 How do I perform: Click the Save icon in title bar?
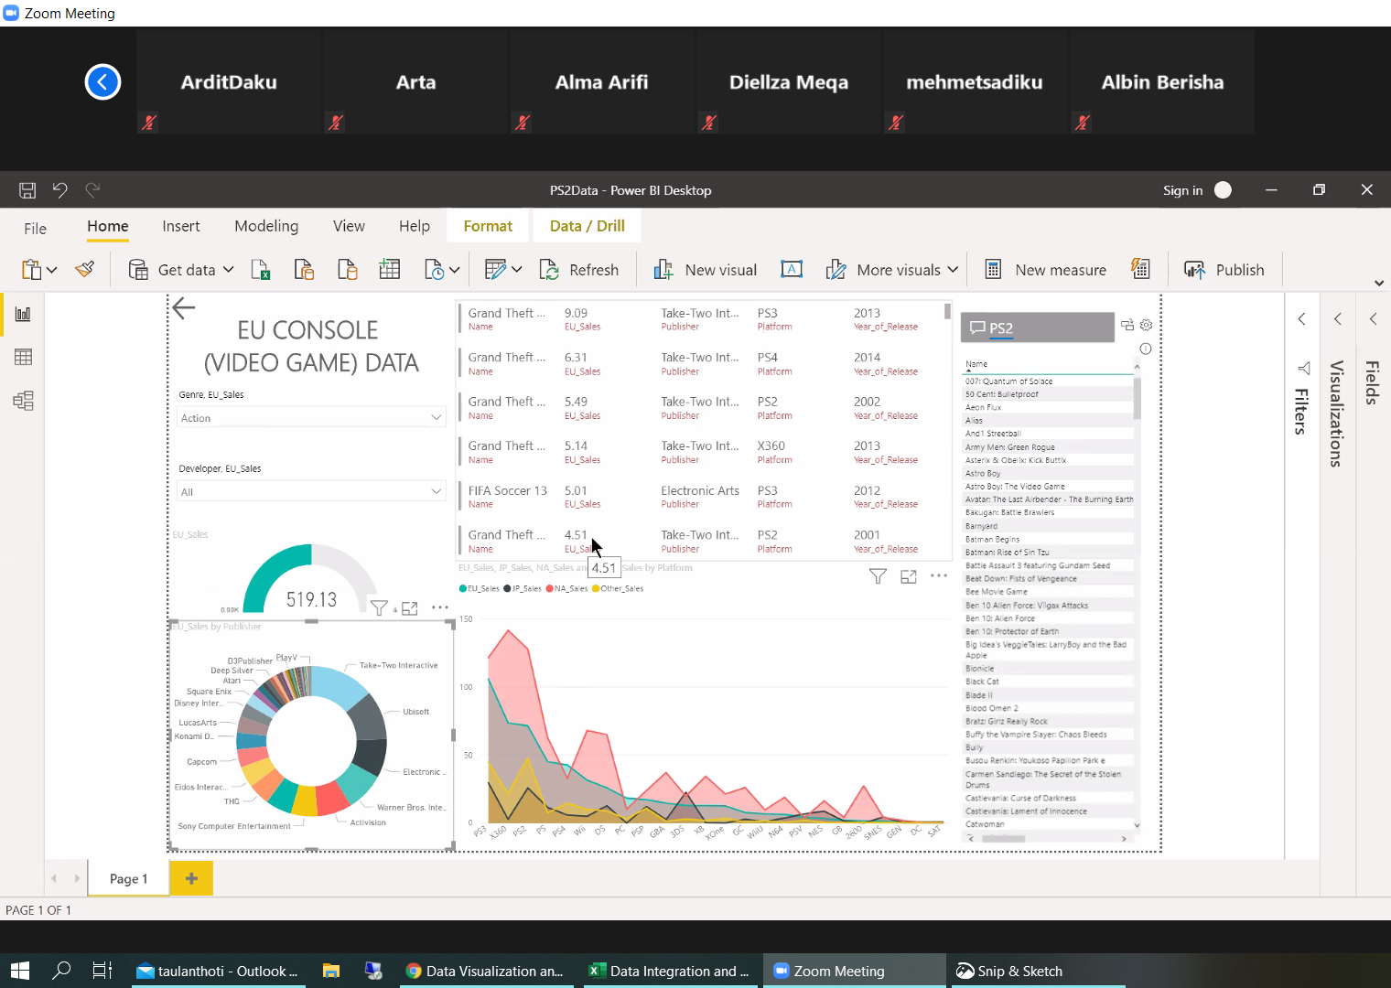coord(27,190)
